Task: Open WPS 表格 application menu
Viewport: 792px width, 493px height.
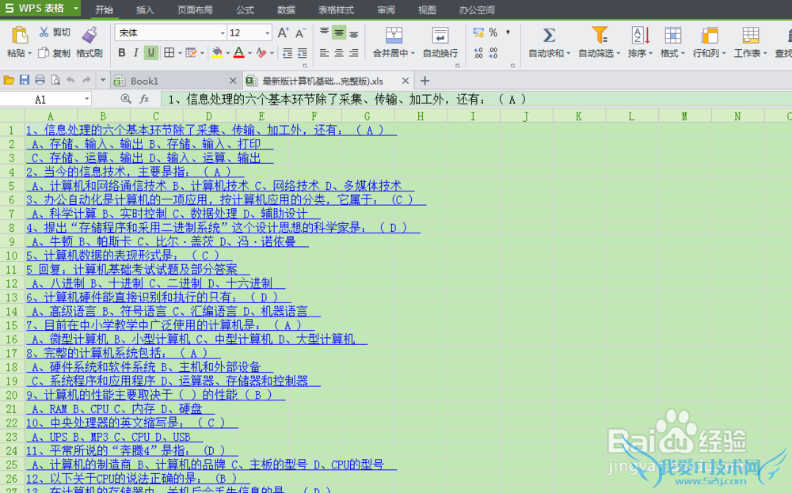Action: [x=40, y=8]
